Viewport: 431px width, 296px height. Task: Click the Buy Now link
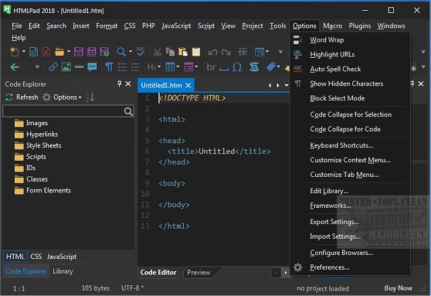[x=397, y=288]
